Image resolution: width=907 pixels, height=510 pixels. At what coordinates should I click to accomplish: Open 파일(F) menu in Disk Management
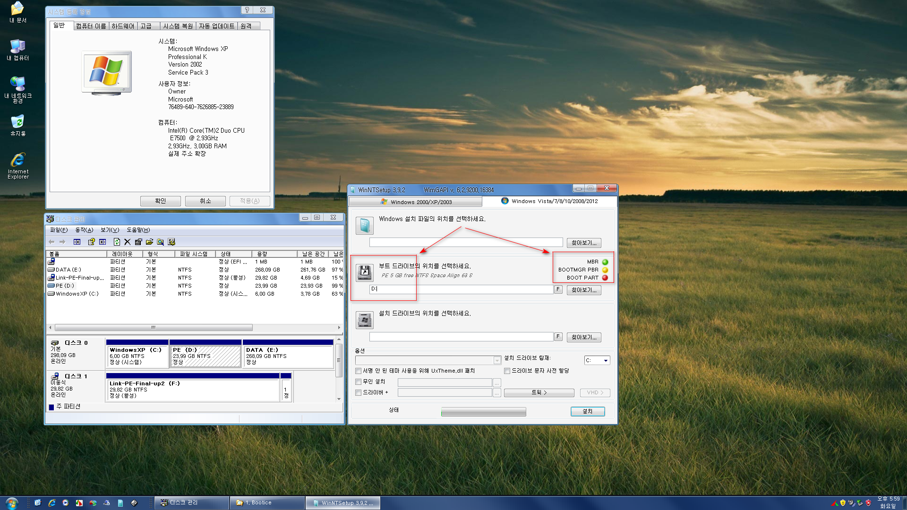pyautogui.click(x=59, y=230)
